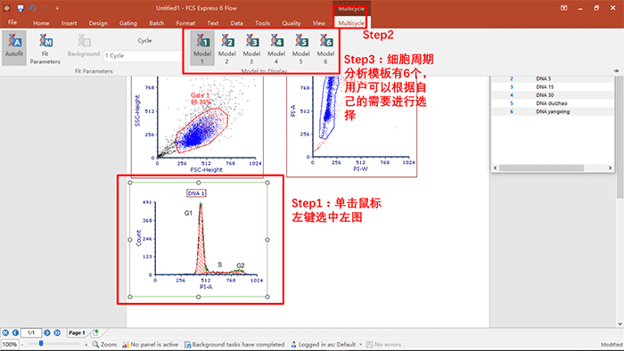Select Model 2 to display

pos(226,48)
